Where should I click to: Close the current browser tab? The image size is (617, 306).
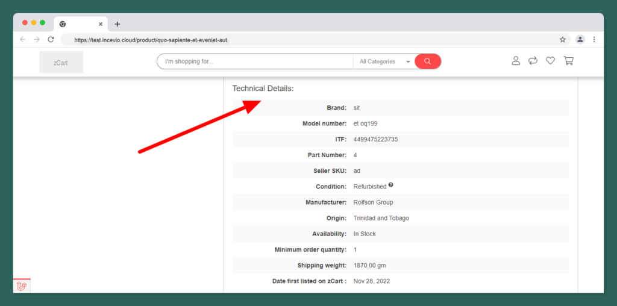click(101, 24)
